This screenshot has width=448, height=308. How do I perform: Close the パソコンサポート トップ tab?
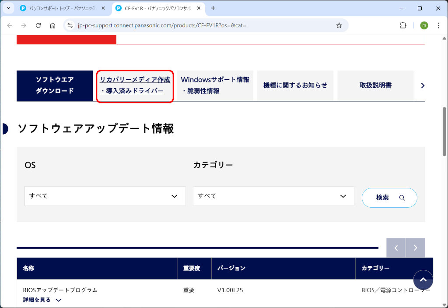(x=103, y=8)
